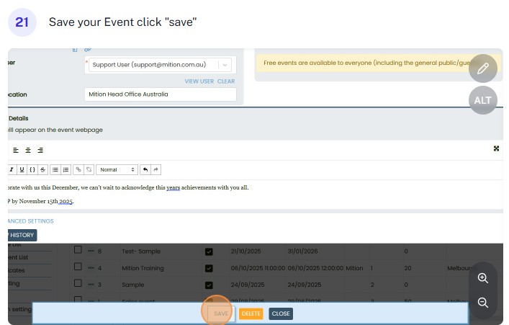Open the Normal paragraph style dropdown

click(117, 169)
